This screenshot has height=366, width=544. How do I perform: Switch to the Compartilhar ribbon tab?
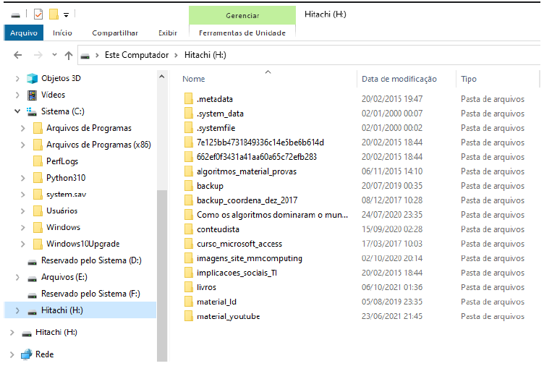[x=115, y=33]
